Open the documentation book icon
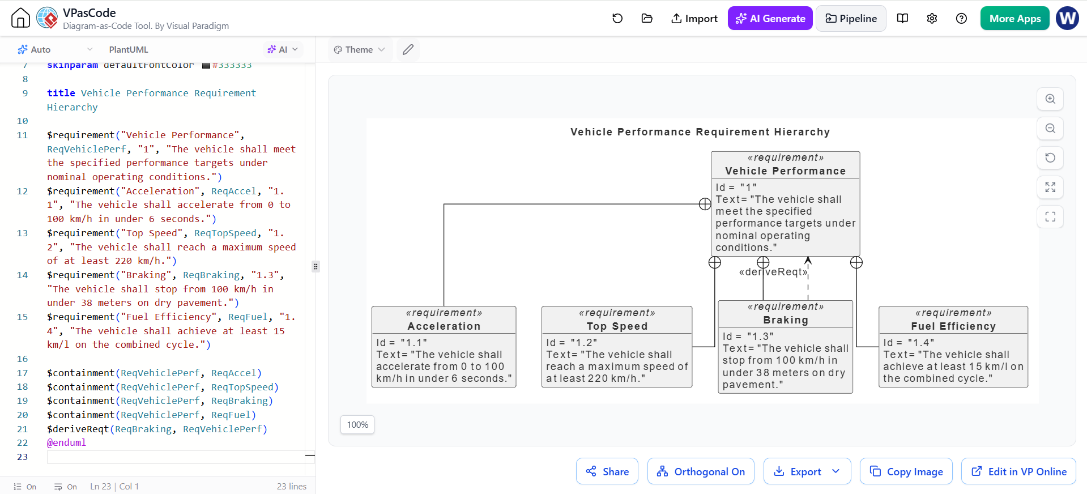This screenshot has width=1087, height=494. (903, 18)
